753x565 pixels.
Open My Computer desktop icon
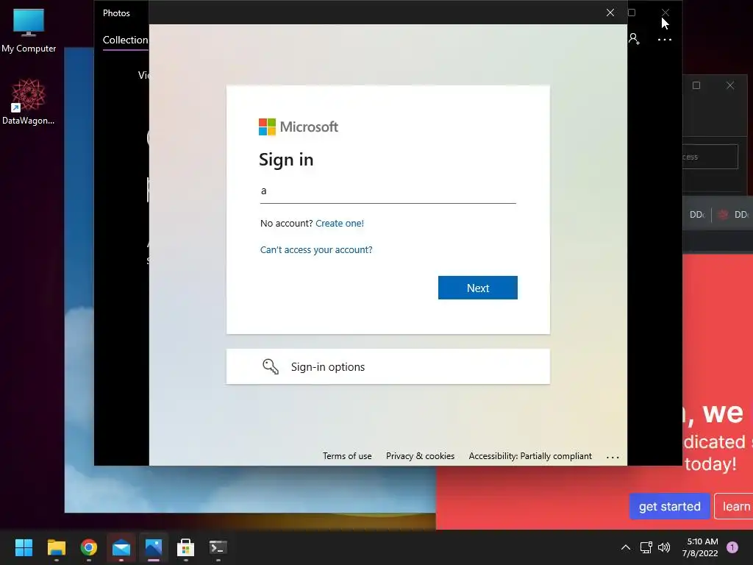(29, 30)
